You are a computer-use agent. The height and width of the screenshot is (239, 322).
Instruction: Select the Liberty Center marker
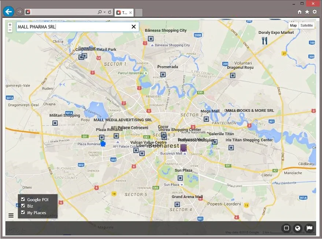point(142,153)
